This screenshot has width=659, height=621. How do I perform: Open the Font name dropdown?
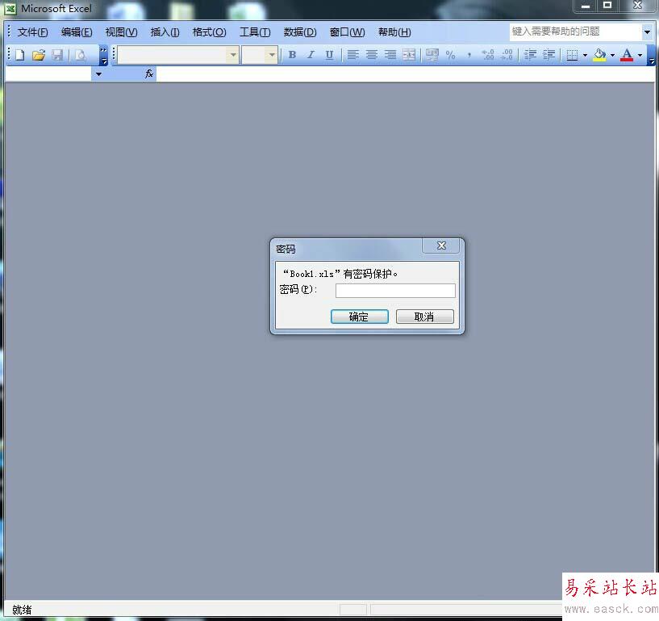[x=233, y=55]
